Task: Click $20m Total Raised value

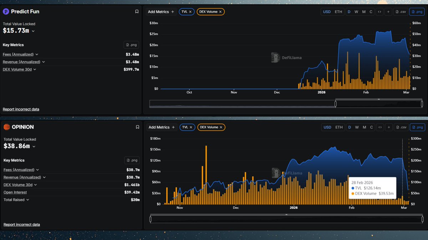Action: 135,200
